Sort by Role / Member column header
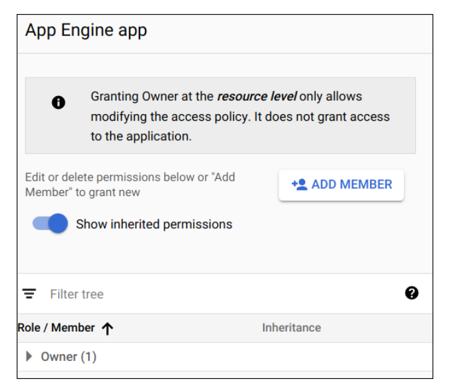Screen dimensions: 454x391 (x=56, y=328)
